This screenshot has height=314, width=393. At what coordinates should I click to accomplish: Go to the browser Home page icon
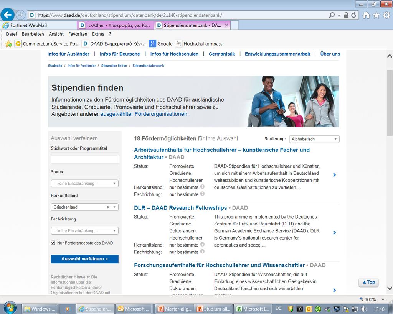click(x=366, y=15)
